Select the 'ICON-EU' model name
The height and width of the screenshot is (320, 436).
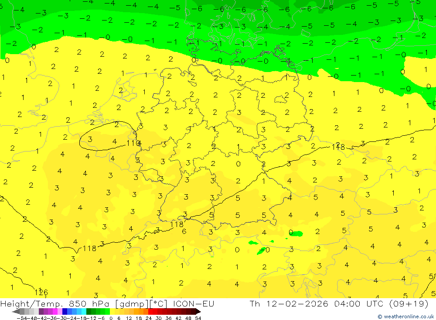click(194, 303)
